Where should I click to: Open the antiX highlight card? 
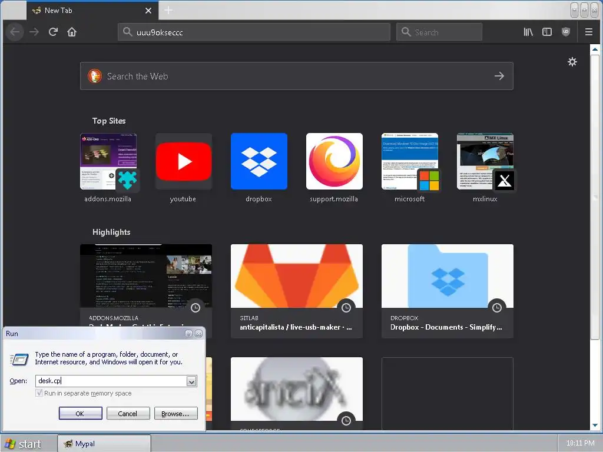point(297,393)
